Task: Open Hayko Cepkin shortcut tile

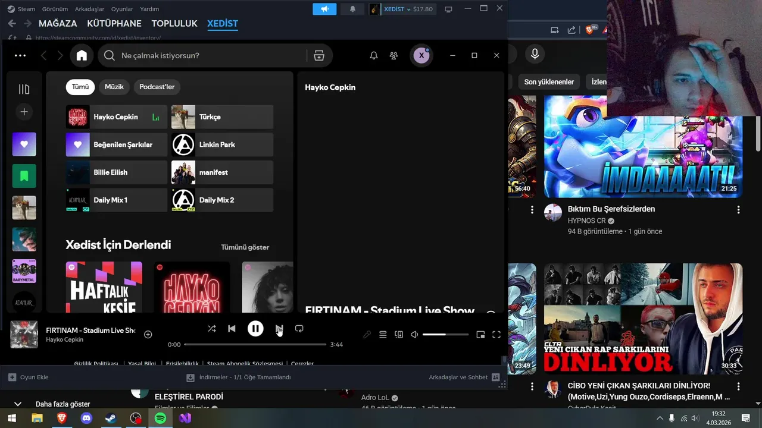Action: (x=117, y=117)
